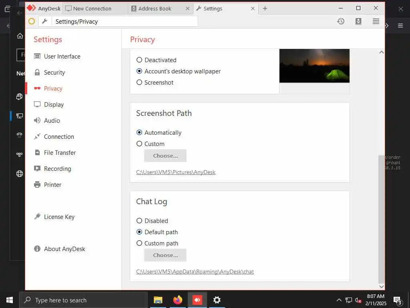Viewport: 410px width, 308px height.
Task: Open Windows Settings gear in taskbar
Action: click(217, 300)
